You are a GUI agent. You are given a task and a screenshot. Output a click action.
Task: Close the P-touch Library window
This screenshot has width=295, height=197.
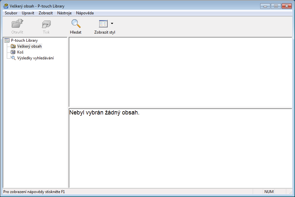tap(287, 6)
